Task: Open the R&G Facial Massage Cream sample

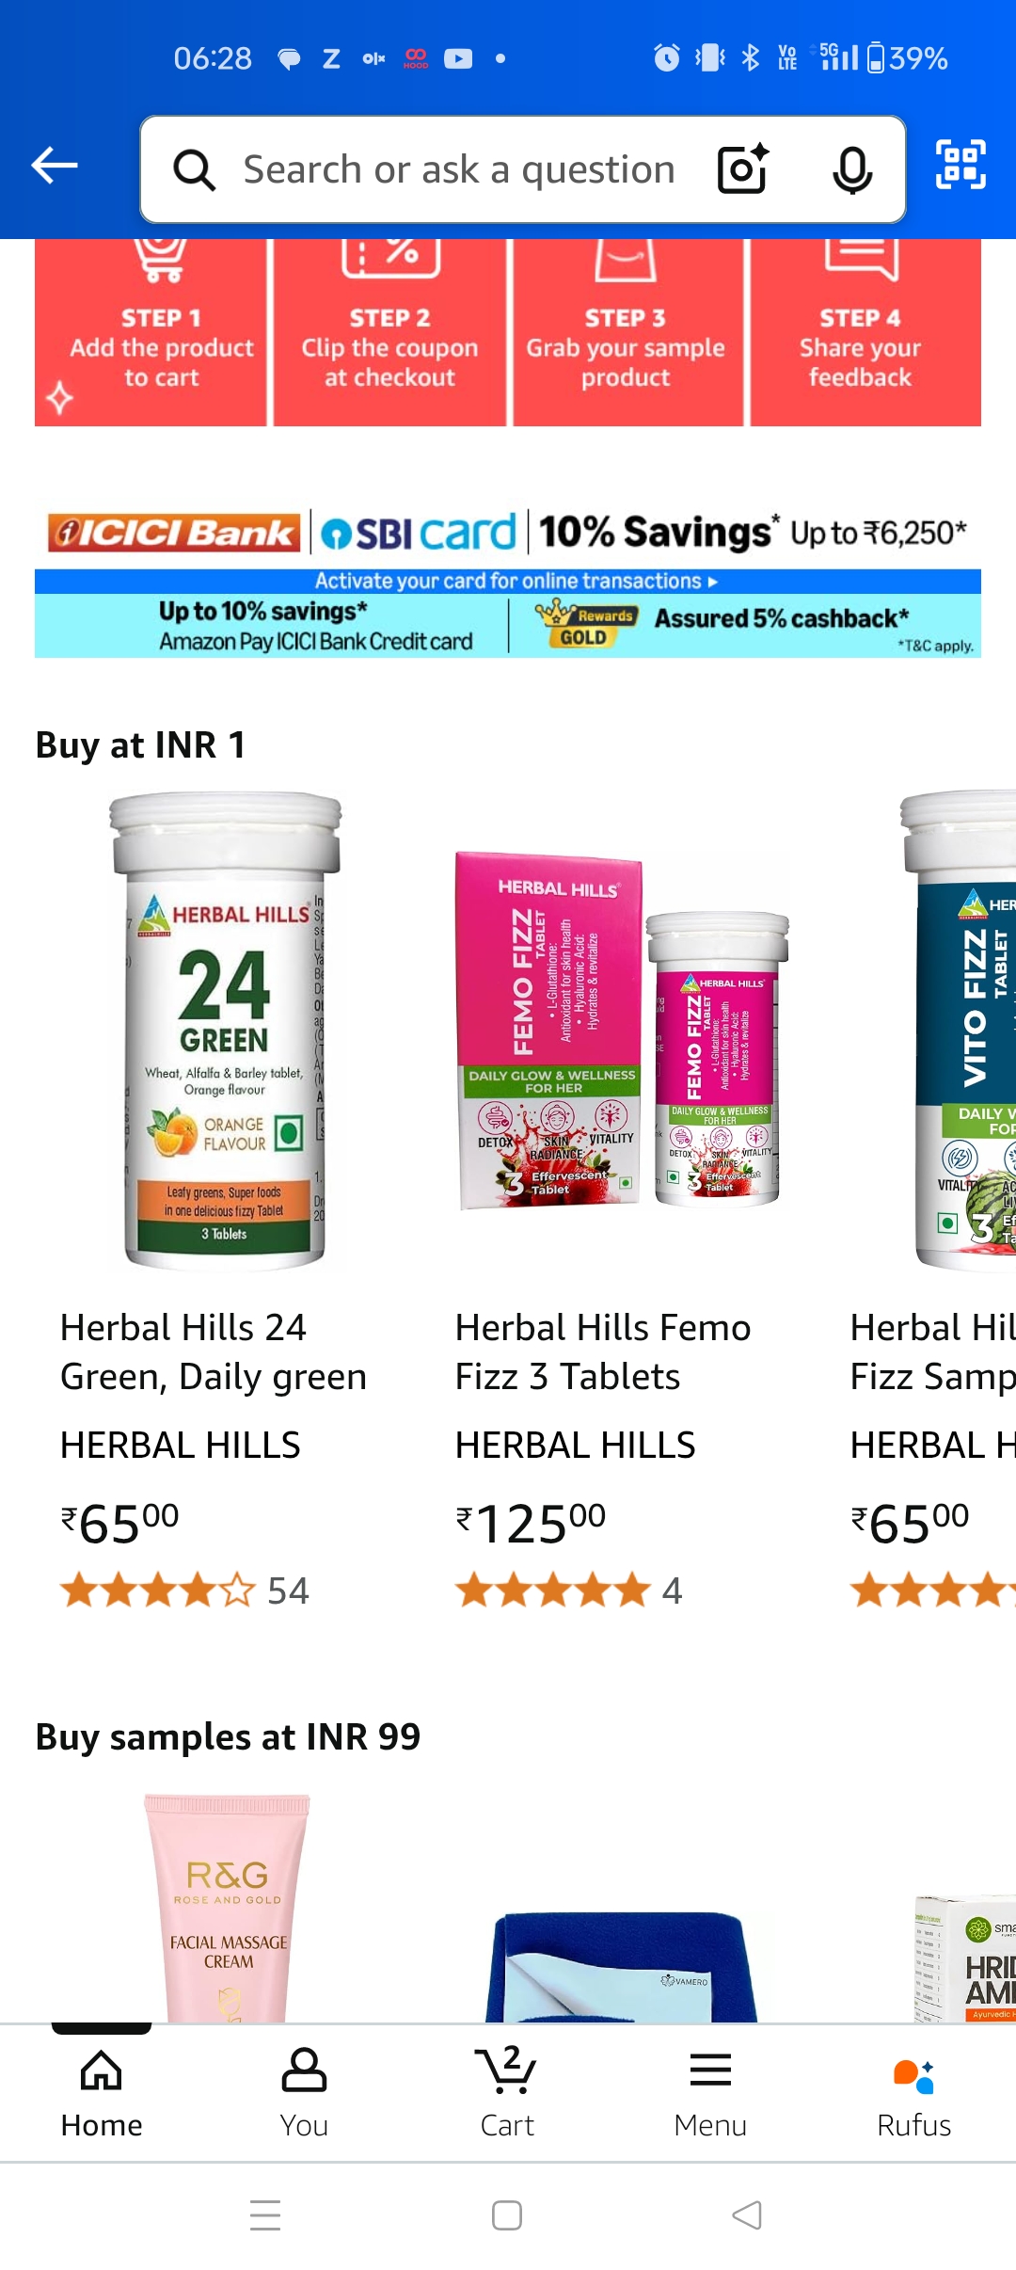Action: point(227,1908)
